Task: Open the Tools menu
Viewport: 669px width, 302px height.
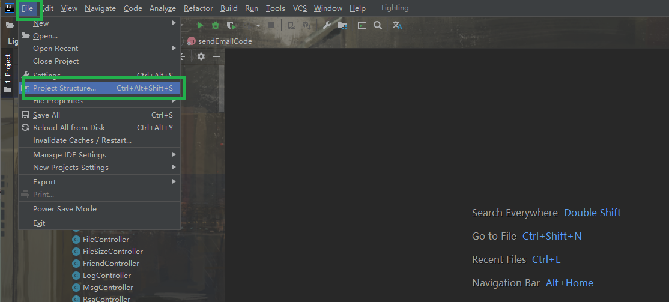Action: point(276,8)
